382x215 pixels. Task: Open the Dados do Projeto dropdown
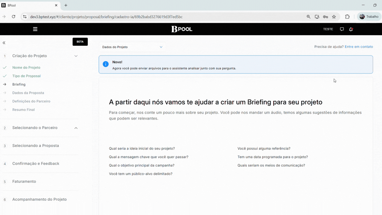(132, 47)
